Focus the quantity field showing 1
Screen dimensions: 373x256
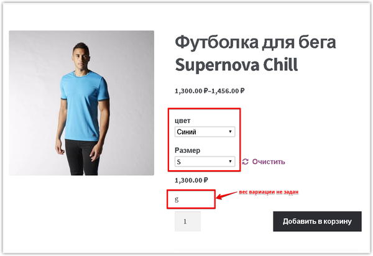[188, 221]
